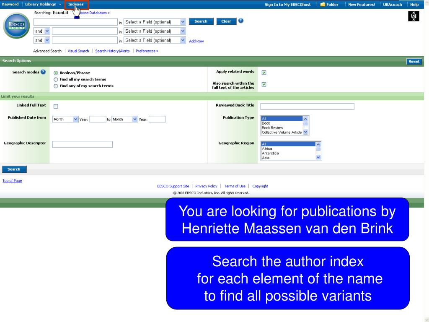Open the first 'and' operator dropdown
429x322 pixels.
pos(42,31)
